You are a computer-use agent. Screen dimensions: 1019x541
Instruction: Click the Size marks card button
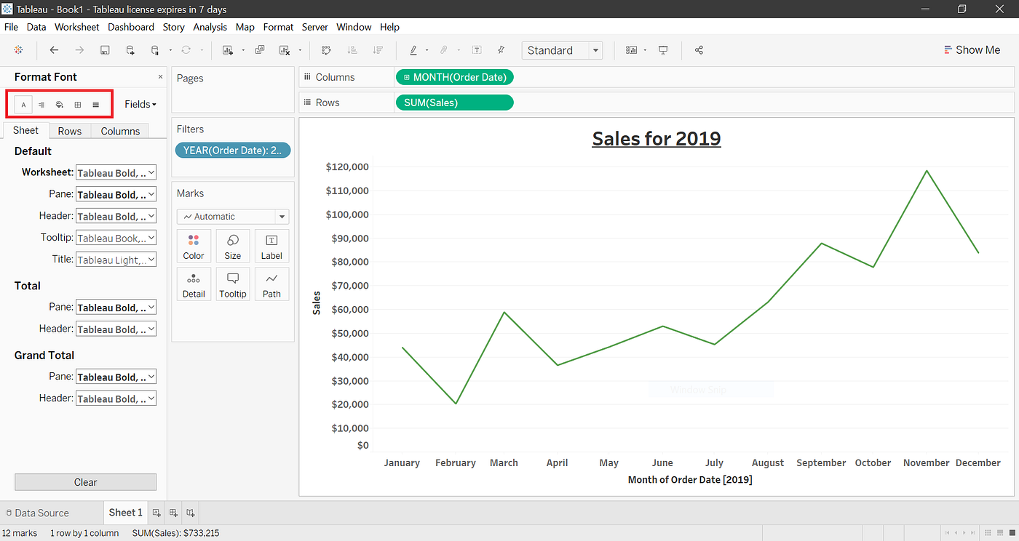point(233,246)
